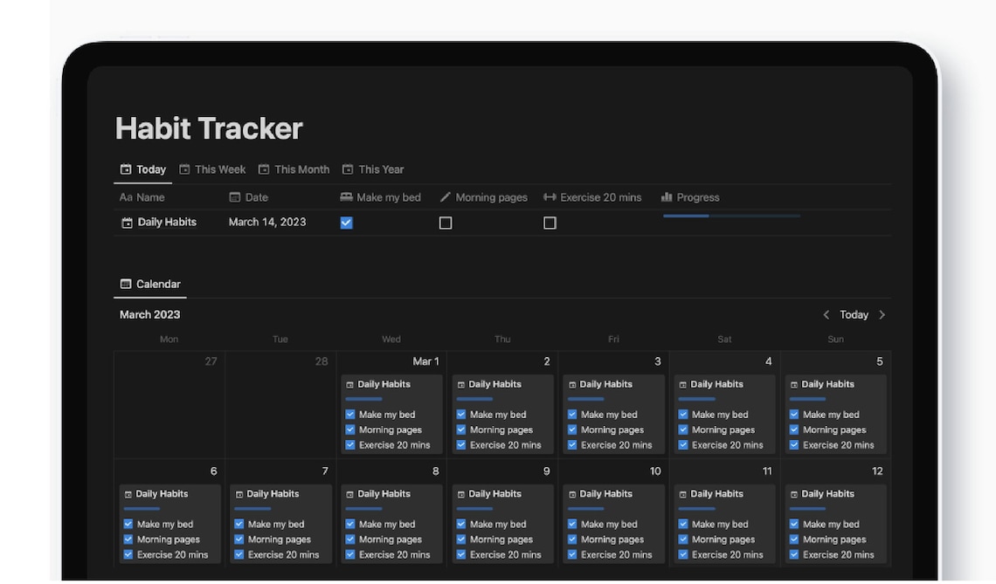Click the calendar icon next to Date header

234,197
